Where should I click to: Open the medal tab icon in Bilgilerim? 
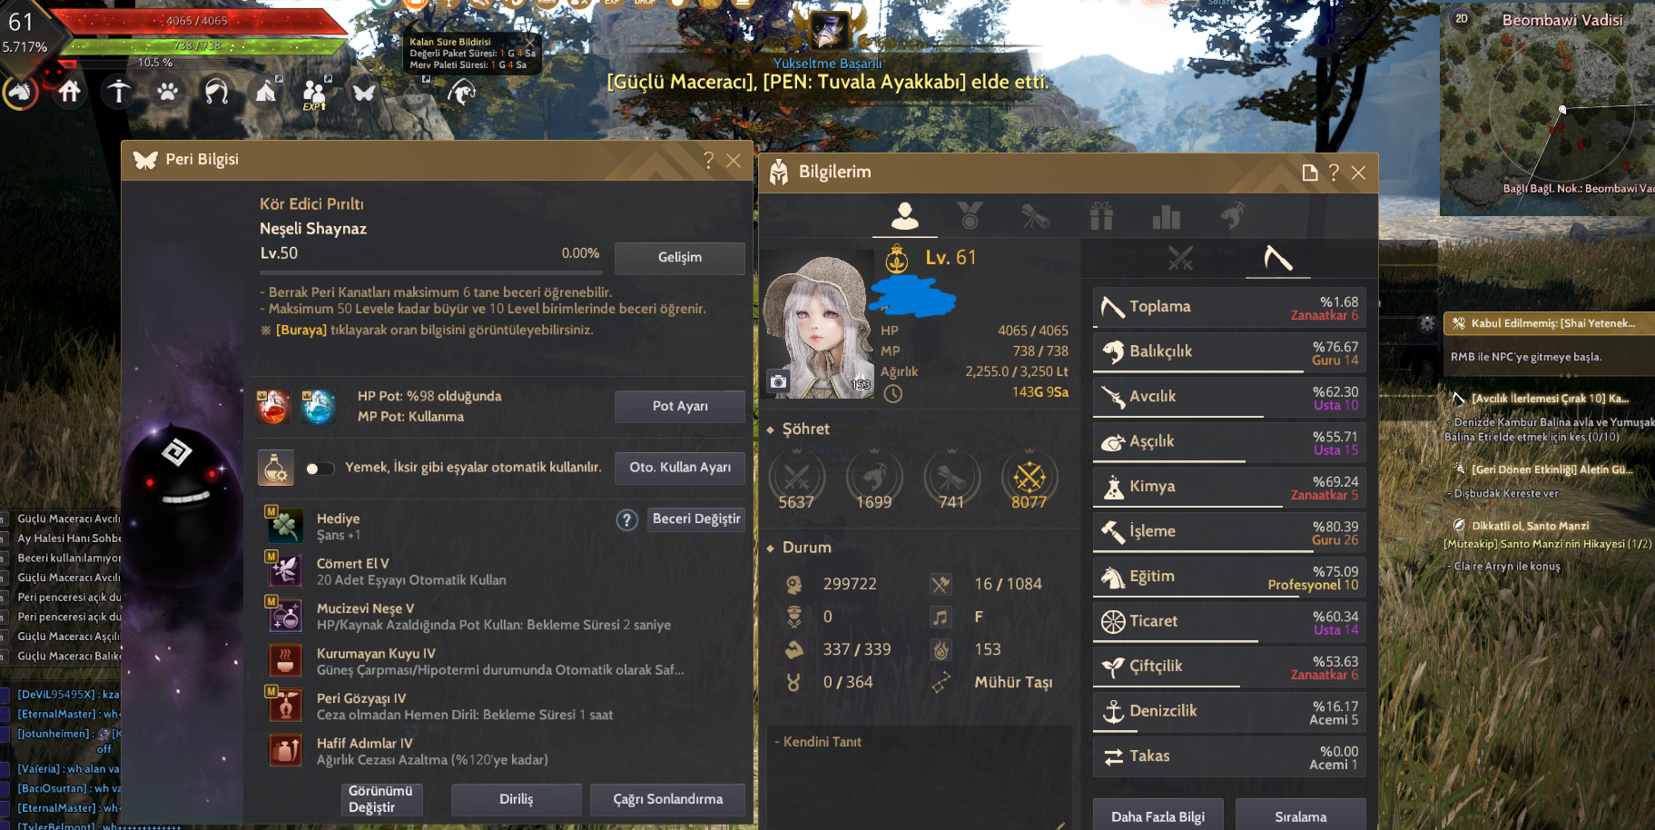tap(970, 216)
